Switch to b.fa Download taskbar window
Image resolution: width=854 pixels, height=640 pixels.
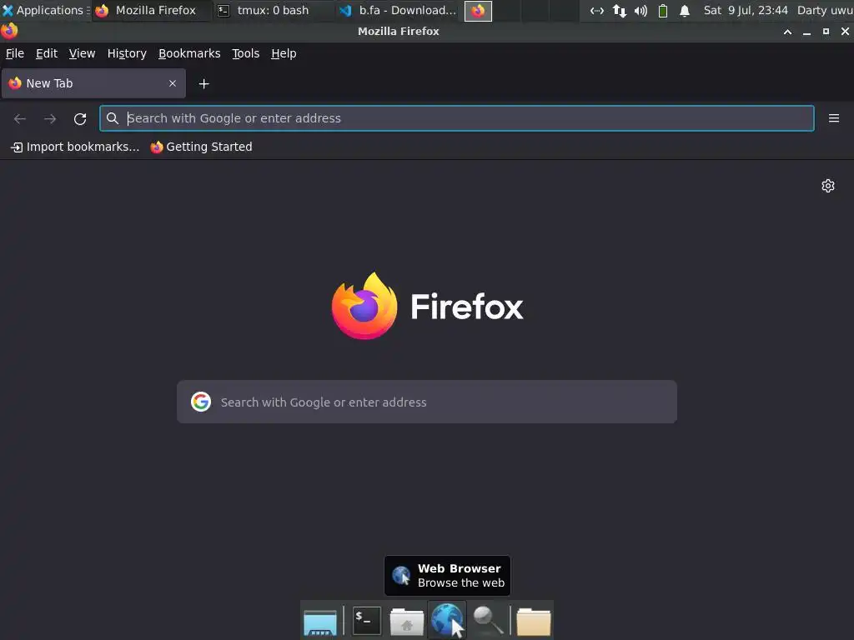coord(398,10)
